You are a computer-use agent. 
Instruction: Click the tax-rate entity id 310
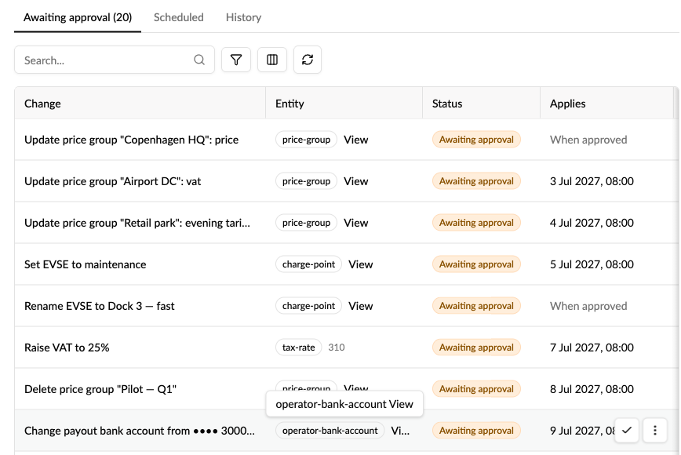[337, 348]
